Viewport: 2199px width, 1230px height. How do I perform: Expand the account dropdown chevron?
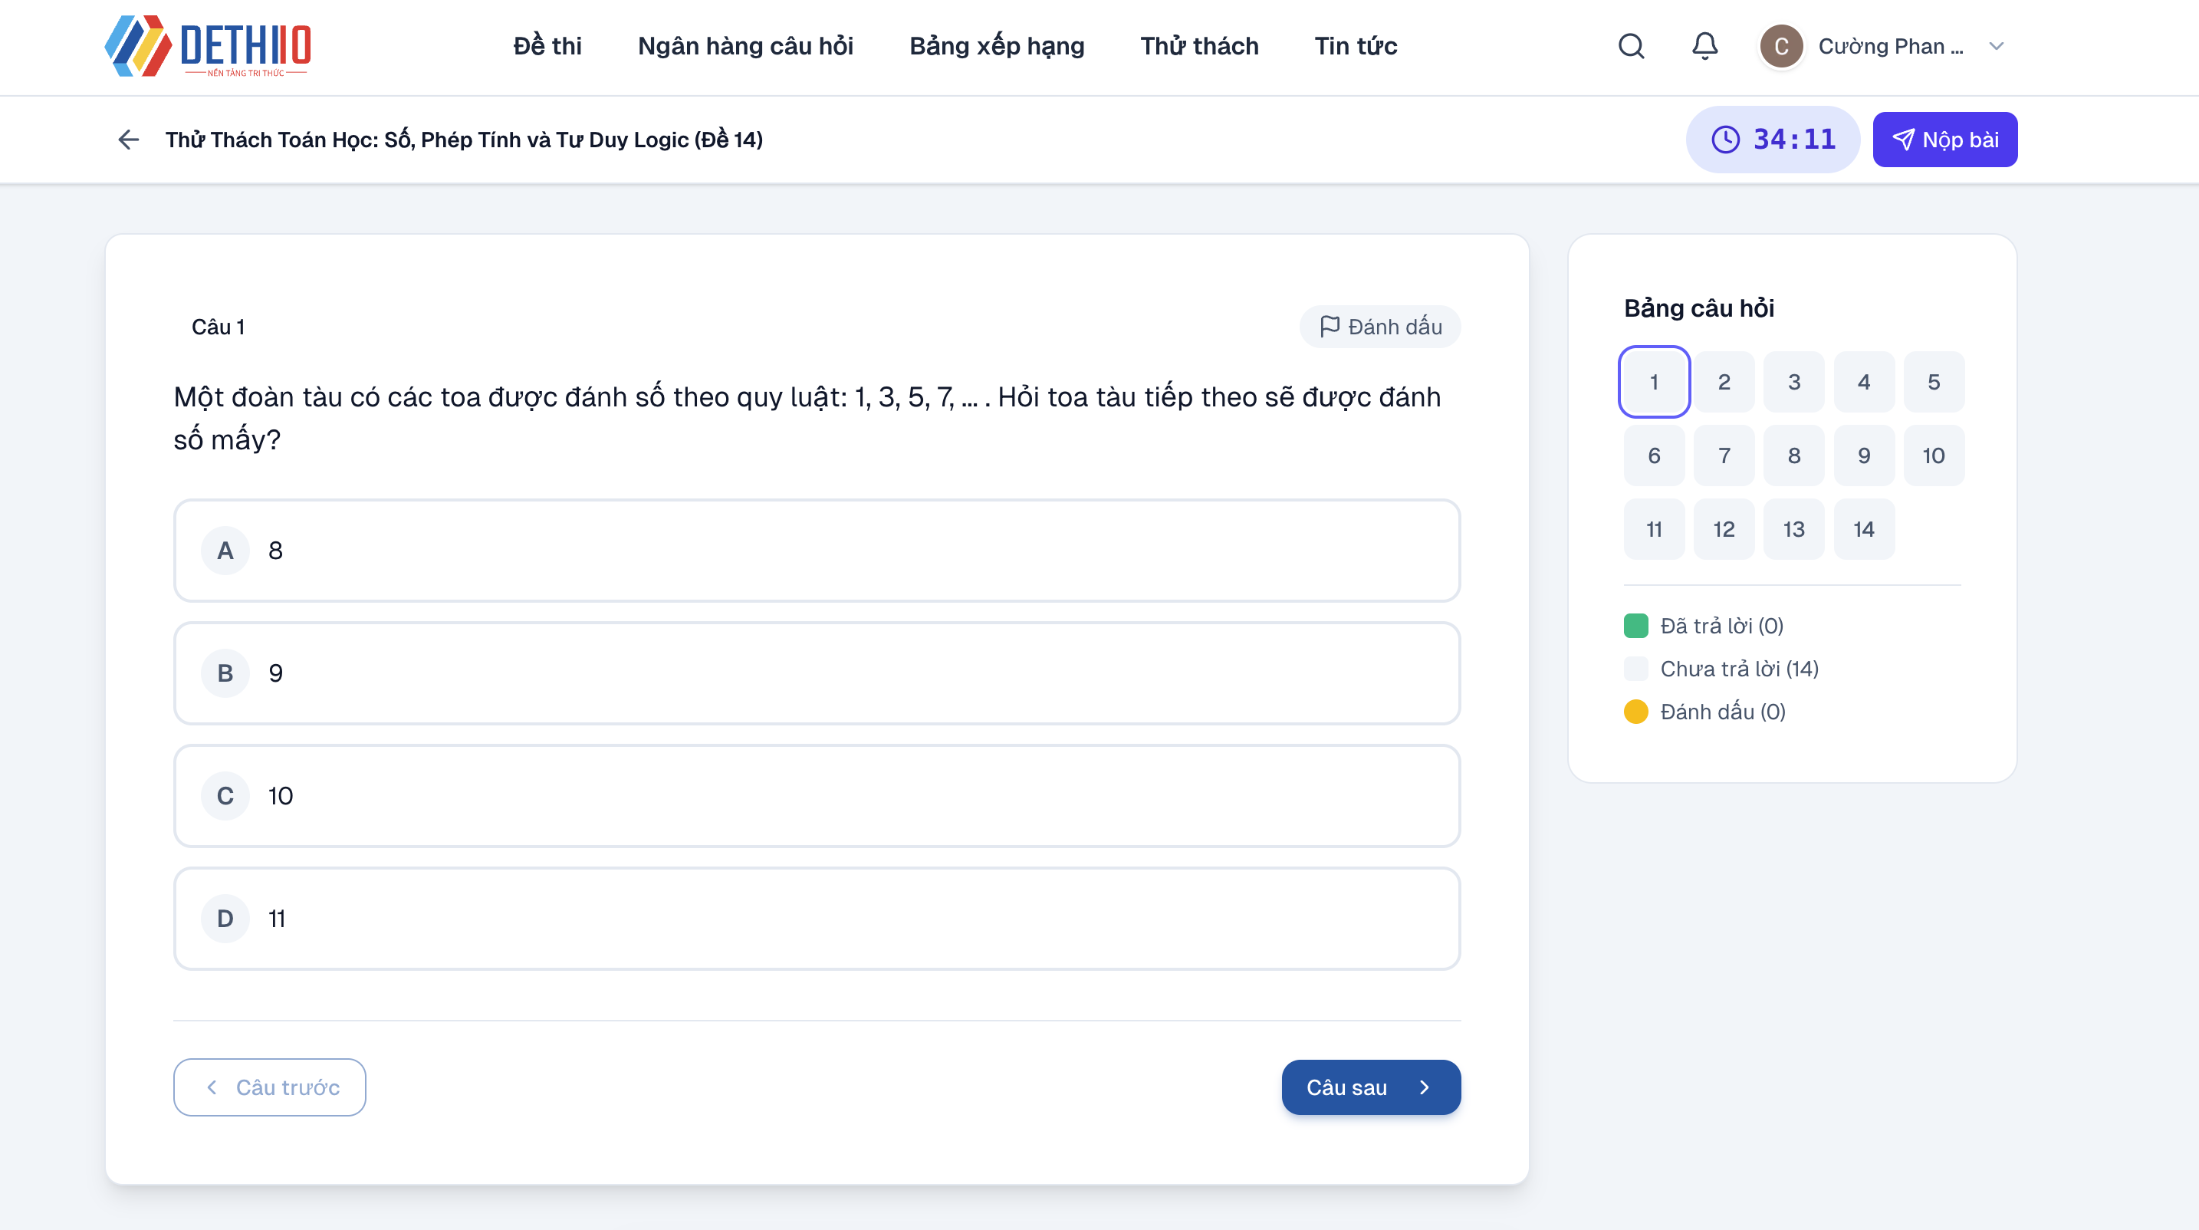[1996, 46]
